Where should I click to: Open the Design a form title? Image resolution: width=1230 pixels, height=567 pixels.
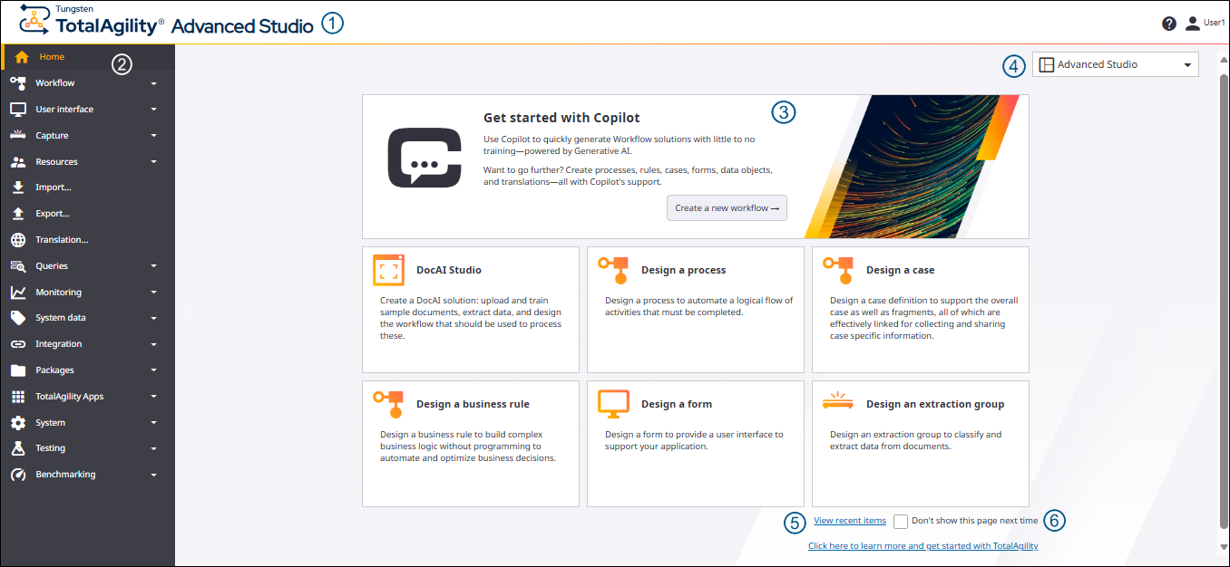click(x=677, y=404)
